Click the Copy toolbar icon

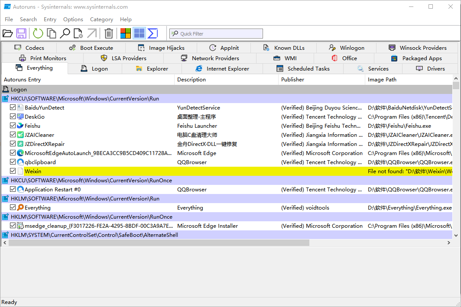(x=52, y=33)
